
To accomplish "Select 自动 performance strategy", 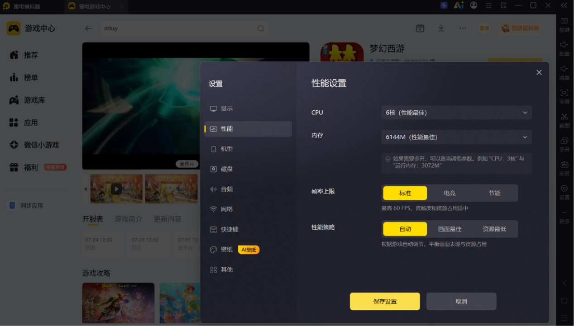I will click(x=405, y=229).
